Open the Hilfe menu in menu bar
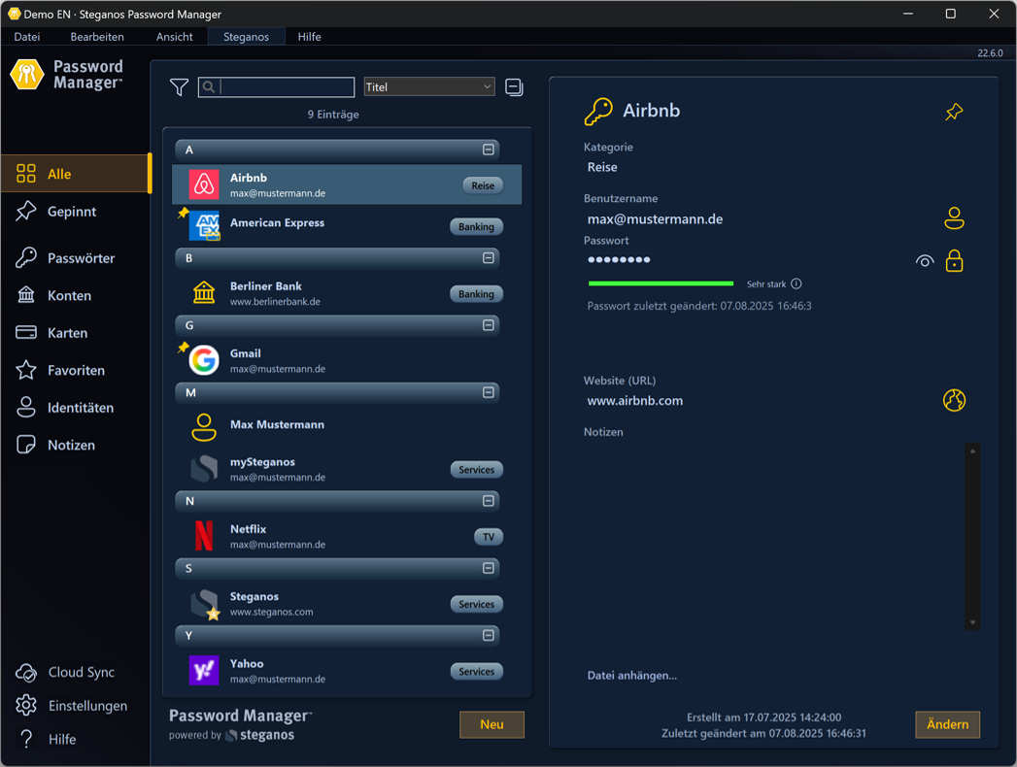1017x767 pixels. (310, 37)
